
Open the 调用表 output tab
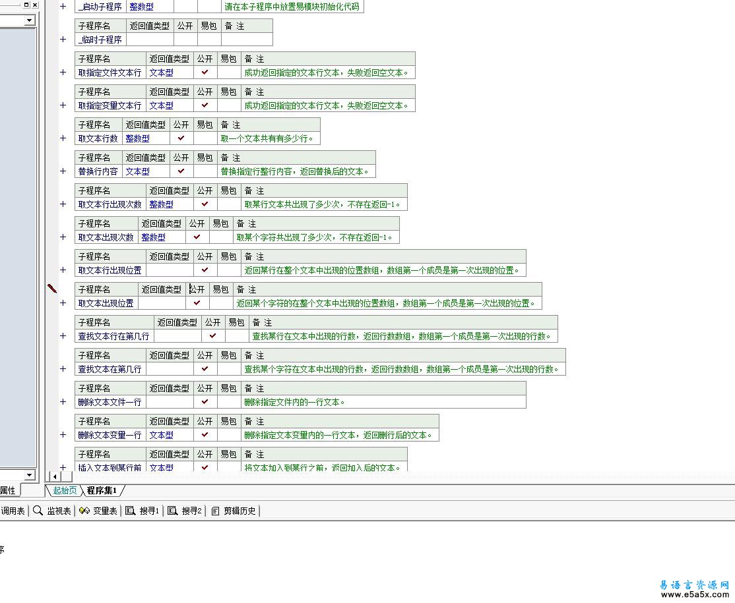pyautogui.click(x=13, y=511)
